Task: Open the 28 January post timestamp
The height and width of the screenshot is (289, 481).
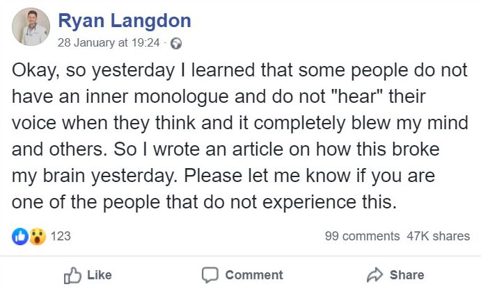Action: tap(109, 42)
